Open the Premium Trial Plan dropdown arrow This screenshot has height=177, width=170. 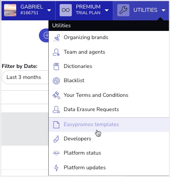(x=107, y=10)
